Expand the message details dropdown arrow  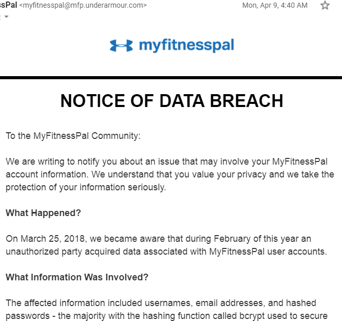pyautogui.click(x=6, y=16)
